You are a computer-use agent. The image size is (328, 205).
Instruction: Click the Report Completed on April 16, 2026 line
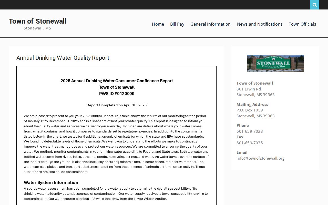[x=117, y=105]
